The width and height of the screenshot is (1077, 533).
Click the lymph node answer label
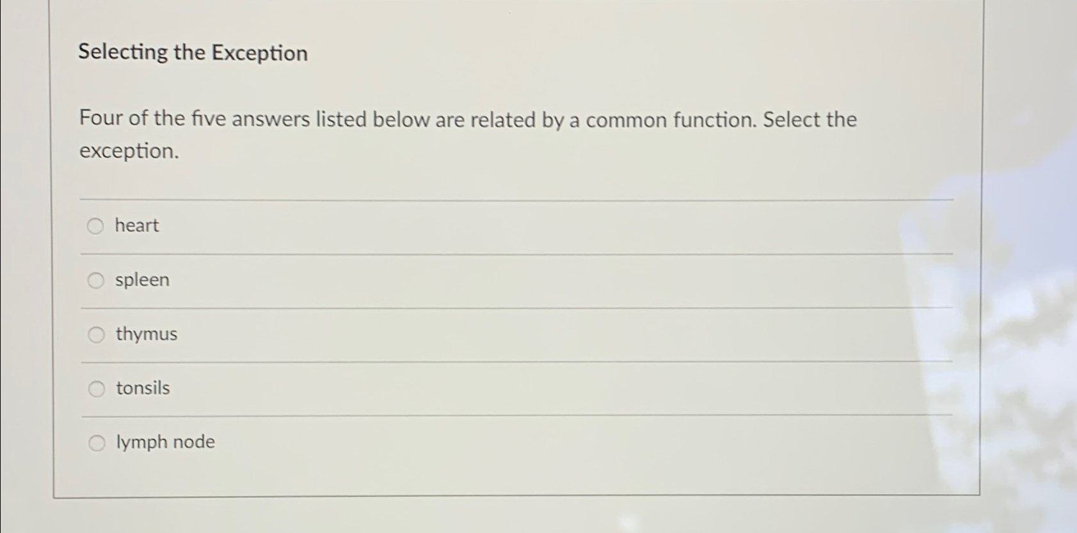[x=165, y=442]
